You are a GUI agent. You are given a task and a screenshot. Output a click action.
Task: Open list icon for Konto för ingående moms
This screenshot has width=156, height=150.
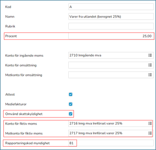point(150,55)
